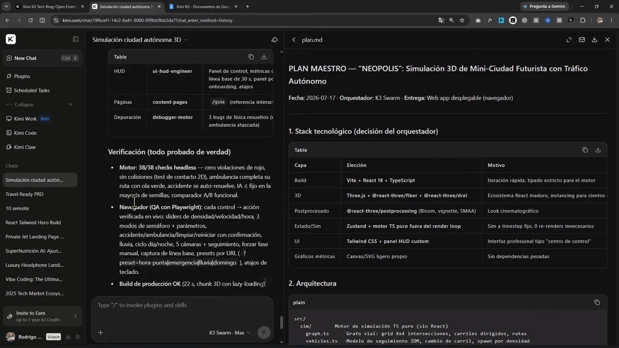Viewport: 619px width, 348px height.
Task: Toggle the sidebar collapse icon
Action: (75, 39)
